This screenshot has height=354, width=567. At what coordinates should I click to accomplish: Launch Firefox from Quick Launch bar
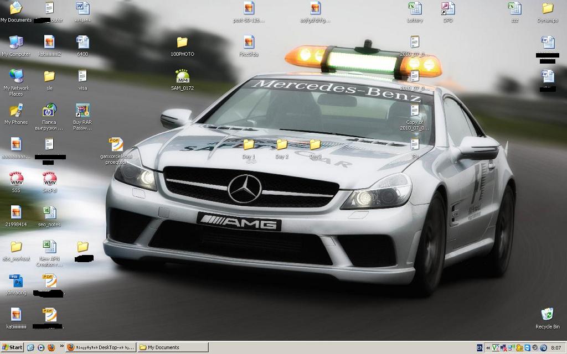tap(51, 347)
